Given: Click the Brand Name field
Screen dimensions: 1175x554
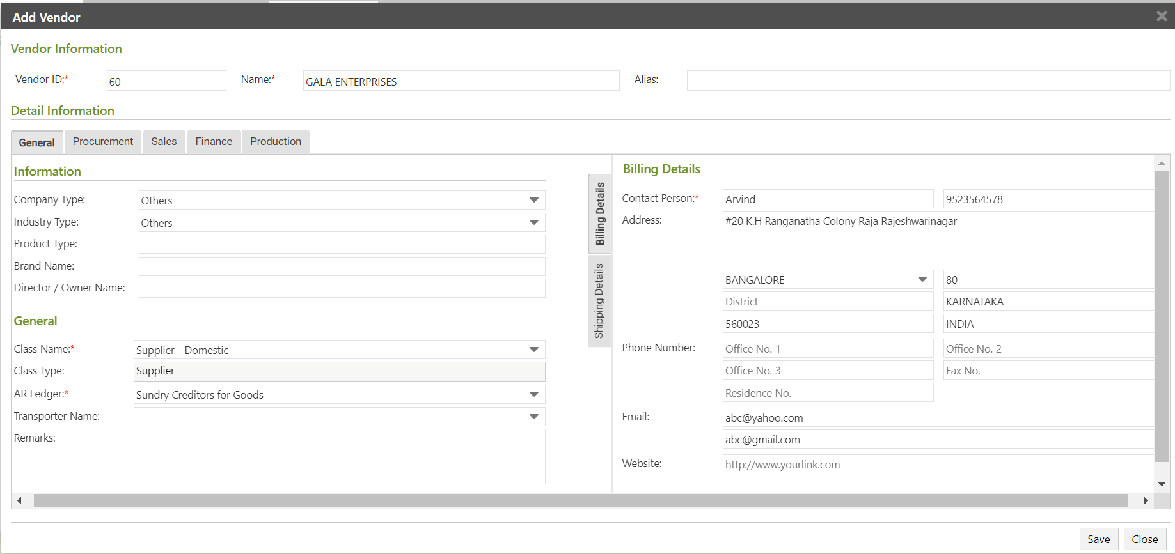Looking at the screenshot, I should pyautogui.click(x=342, y=266).
